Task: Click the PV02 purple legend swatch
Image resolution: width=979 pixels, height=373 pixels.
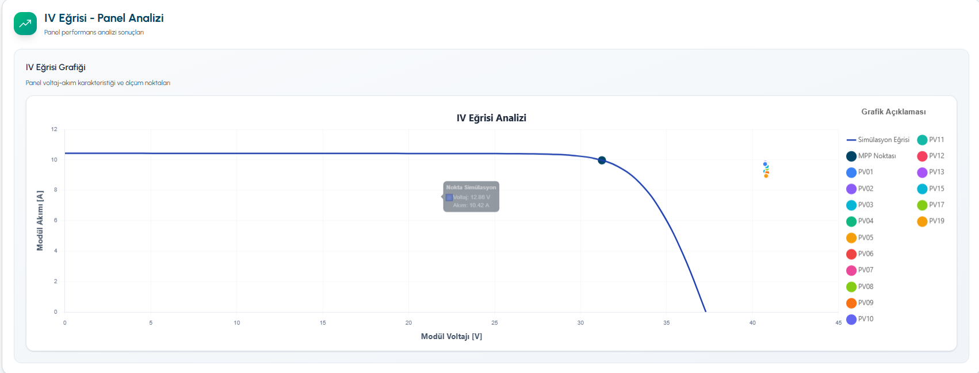Action: coord(851,189)
